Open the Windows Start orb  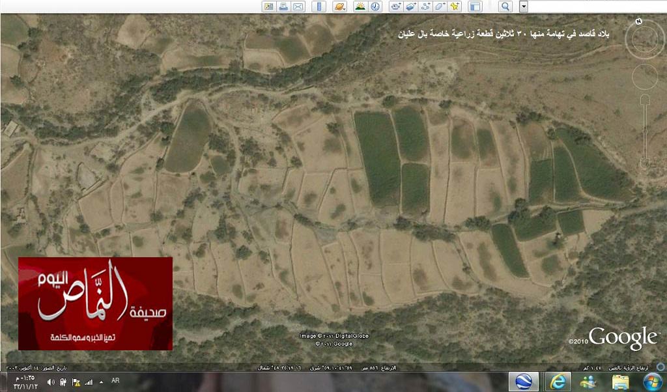click(652, 382)
